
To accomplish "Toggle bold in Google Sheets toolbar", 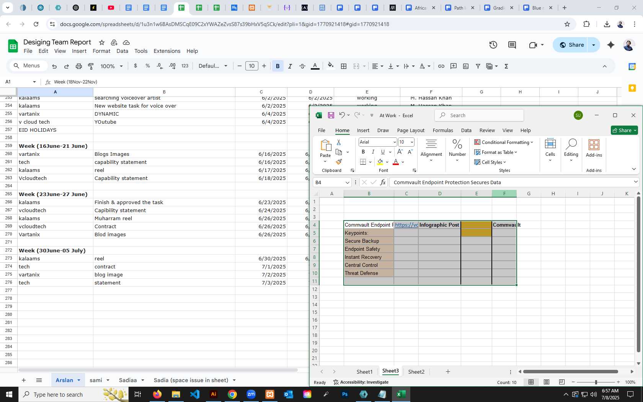I will click(278, 66).
